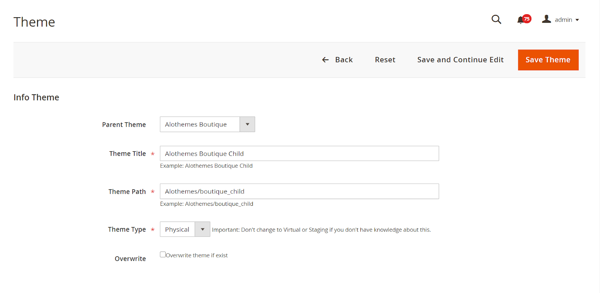The image size is (600, 293).
Task: Open the Theme Type Physical dropdown
Action: point(177,229)
